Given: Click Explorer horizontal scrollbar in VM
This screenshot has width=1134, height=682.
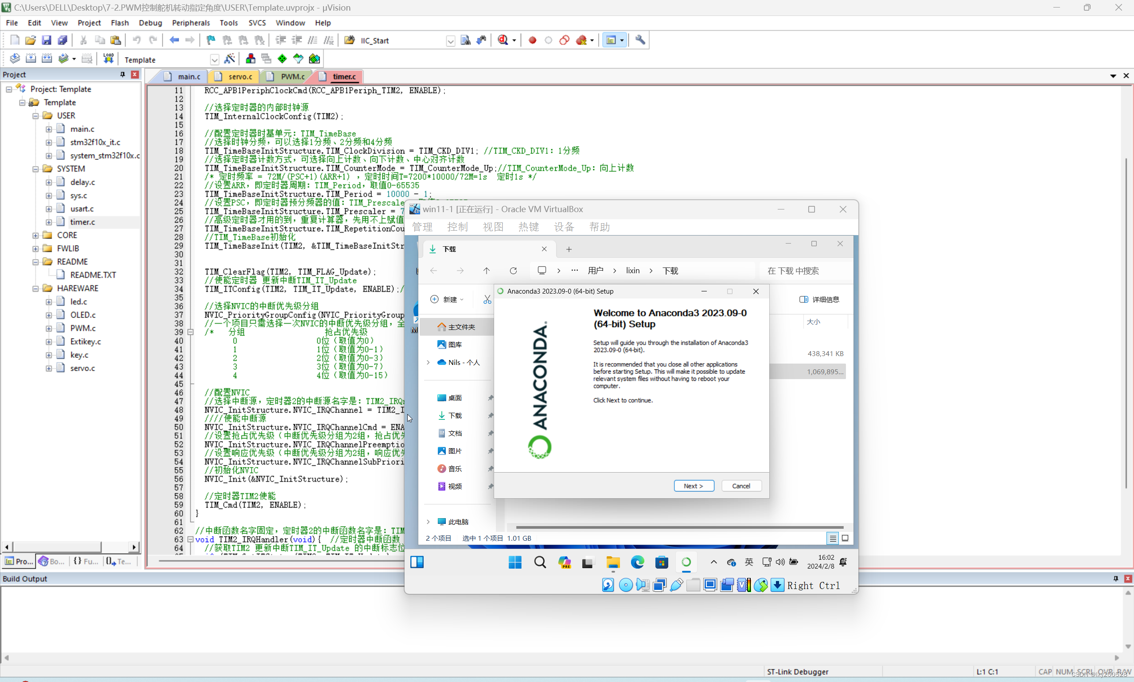Looking at the screenshot, I should tap(680, 527).
